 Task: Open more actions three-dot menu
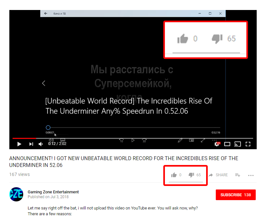click(251, 175)
